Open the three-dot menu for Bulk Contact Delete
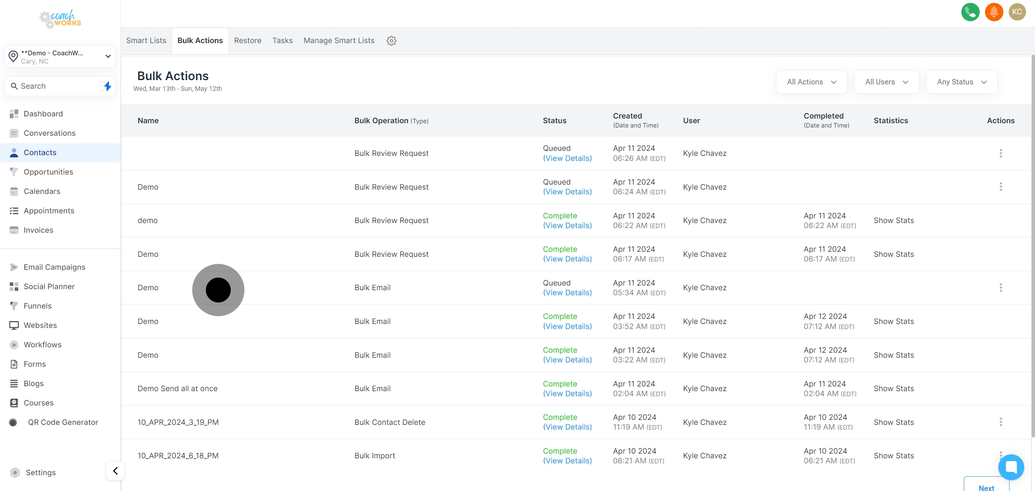1035x491 pixels. point(1000,422)
